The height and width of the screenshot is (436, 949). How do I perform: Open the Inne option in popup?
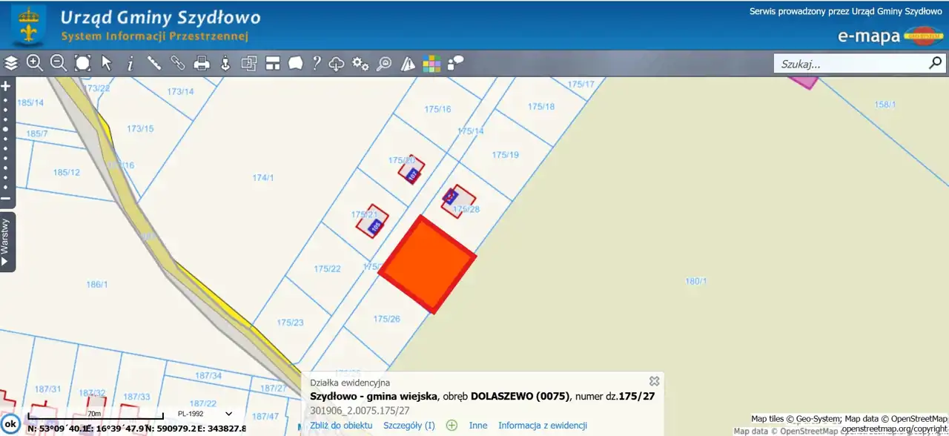(478, 426)
